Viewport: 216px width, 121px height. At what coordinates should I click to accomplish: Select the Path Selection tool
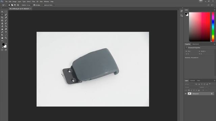pos(2,35)
